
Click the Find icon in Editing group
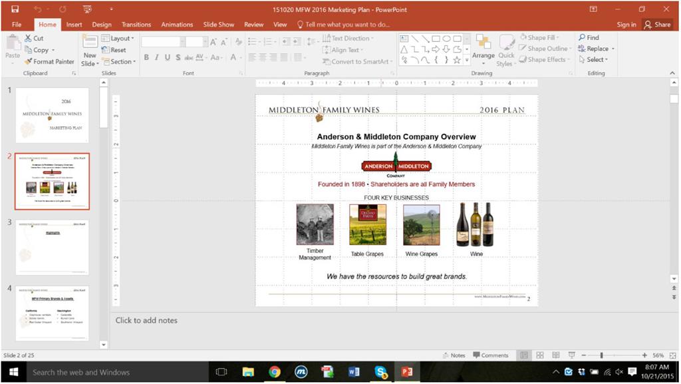[x=581, y=37]
